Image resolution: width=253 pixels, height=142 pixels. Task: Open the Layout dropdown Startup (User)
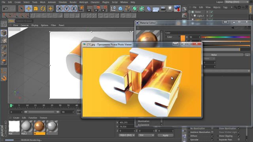point(237,2)
